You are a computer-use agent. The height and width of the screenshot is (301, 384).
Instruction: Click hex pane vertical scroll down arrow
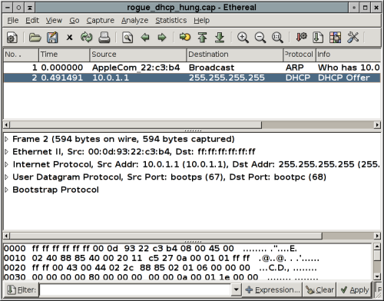pyautogui.click(x=377, y=276)
